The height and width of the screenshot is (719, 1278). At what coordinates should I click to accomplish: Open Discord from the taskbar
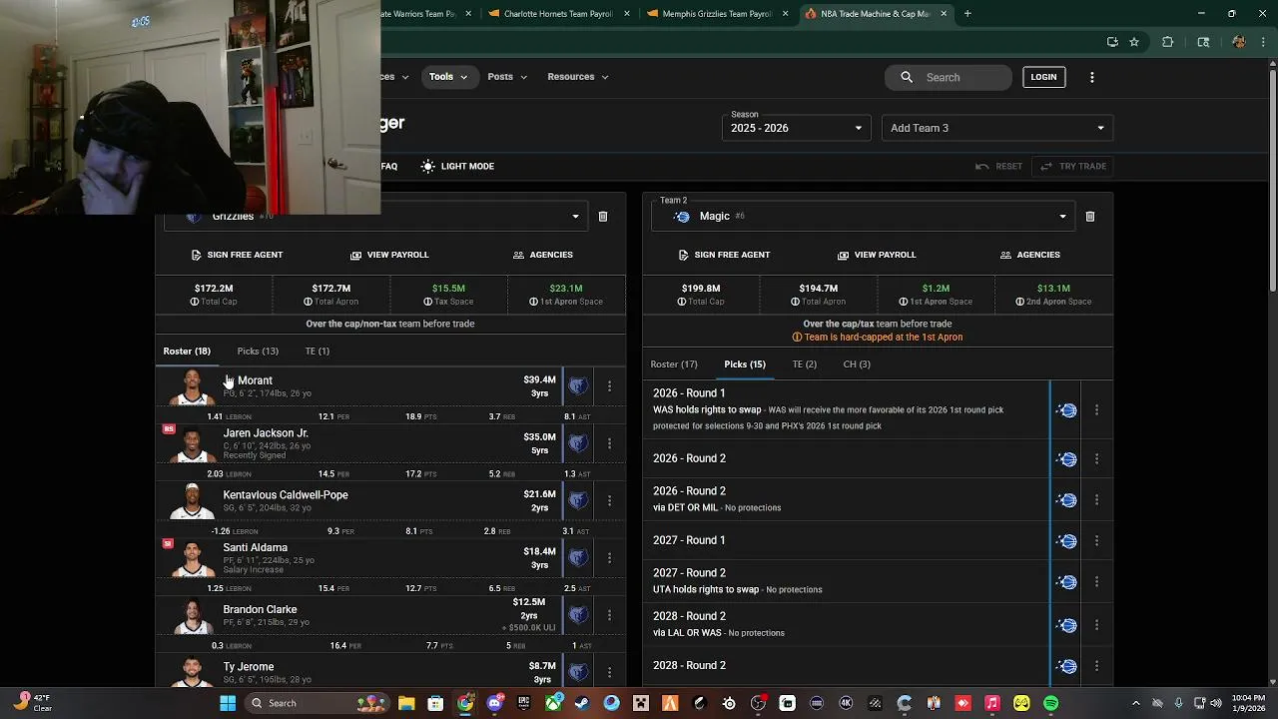click(x=494, y=703)
